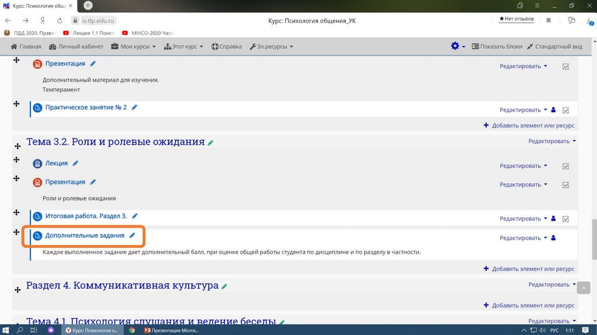597x335 pixels.
Task: Open Редактировать dropdown for Лекция
Action: [524, 166]
